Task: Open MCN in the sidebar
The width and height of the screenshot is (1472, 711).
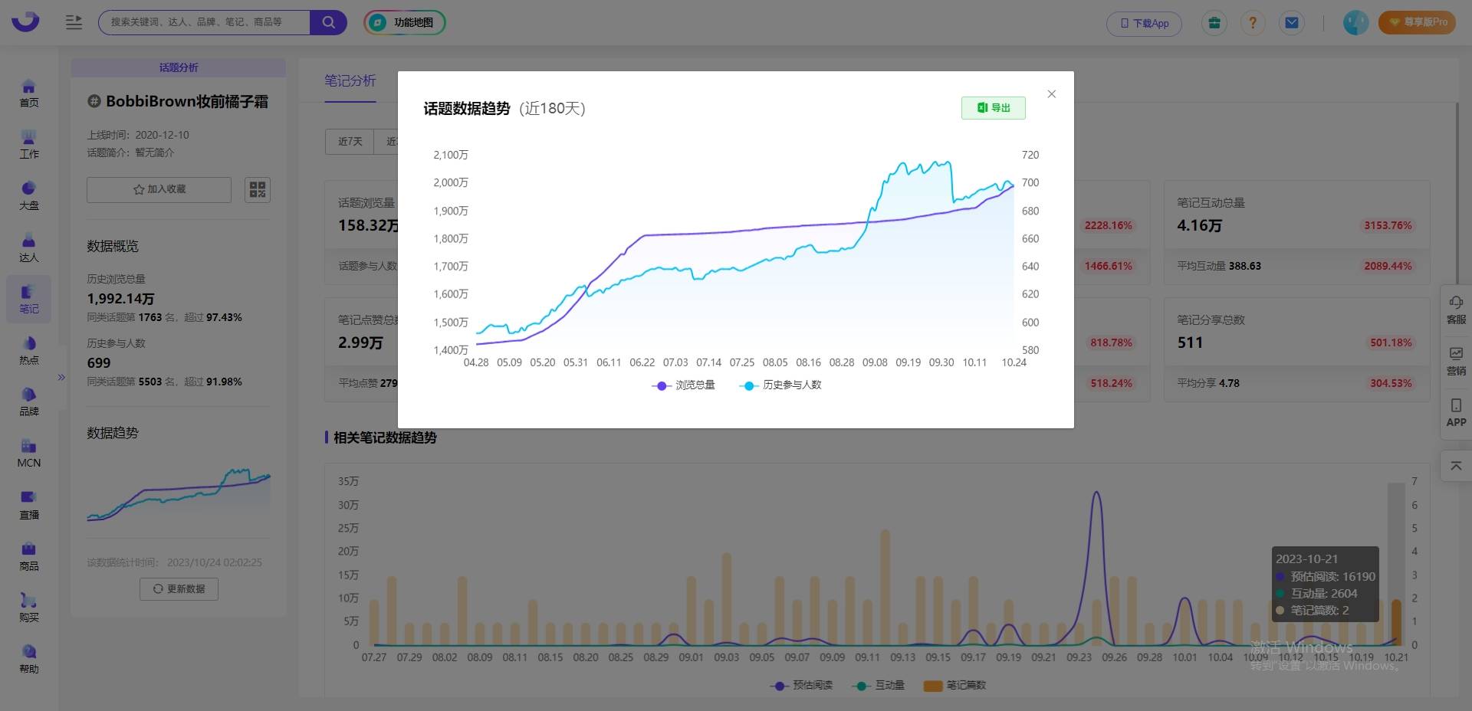Action: coord(29,454)
